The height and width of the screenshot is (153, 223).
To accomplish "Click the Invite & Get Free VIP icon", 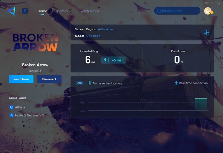I will click(x=11, y=115).
